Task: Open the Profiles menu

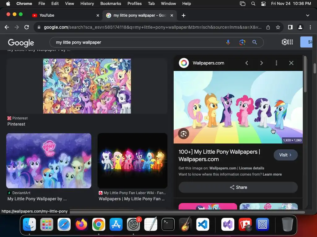Action: (134, 4)
